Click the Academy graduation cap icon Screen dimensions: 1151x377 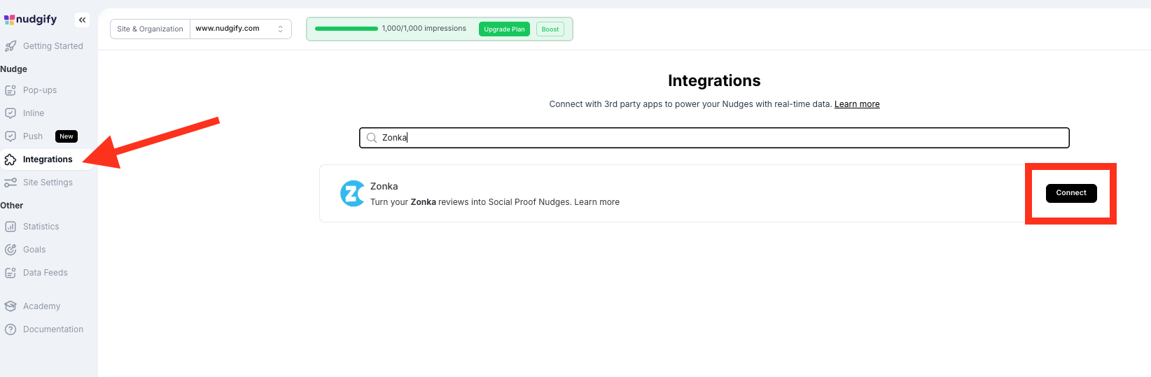[11, 306]
